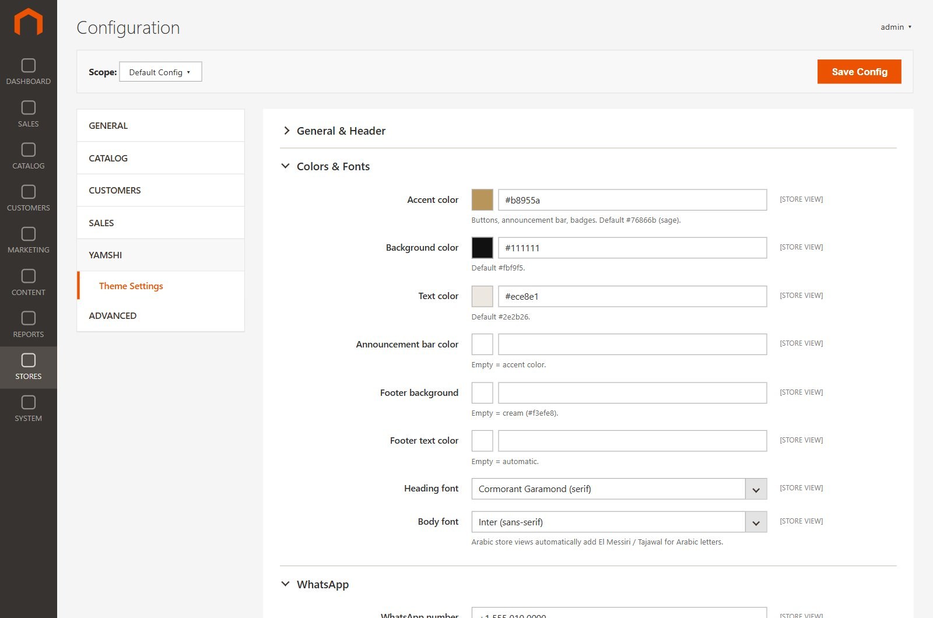The width and height of the screenshot is (933, 618).
Task: Click the WhatsApp number input field
Action: point(619,613)
